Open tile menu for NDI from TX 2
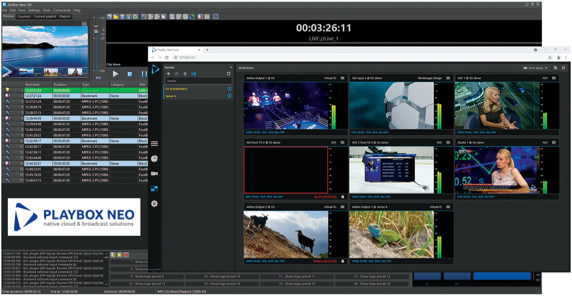572x296 pixels. 343,142
